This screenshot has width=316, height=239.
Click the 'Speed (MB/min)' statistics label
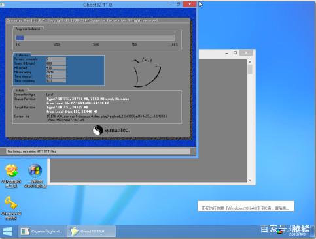coord(25,63)
